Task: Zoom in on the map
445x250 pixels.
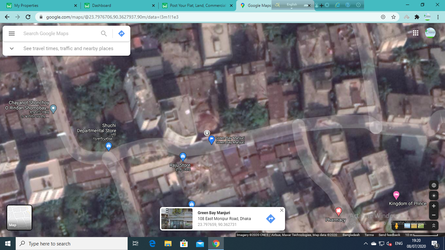Action: pyautogui.click(x=434, y=206)
